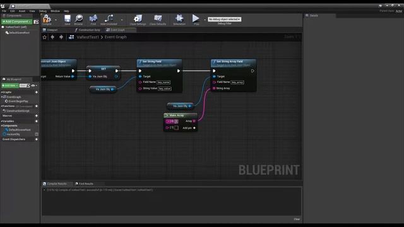Click the Browse magnifier icon

(78, 20)
